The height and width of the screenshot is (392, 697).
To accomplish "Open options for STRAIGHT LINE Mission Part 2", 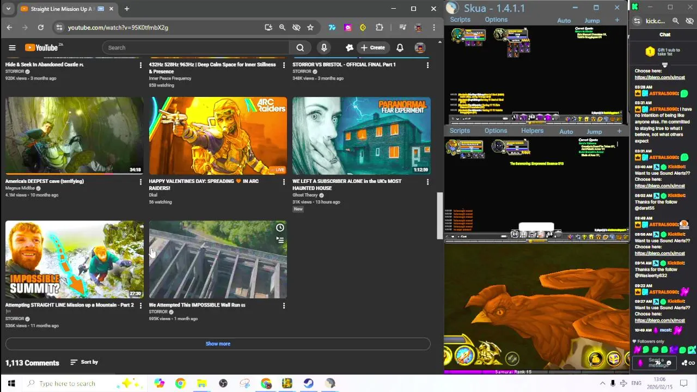I will pos(140,306).
